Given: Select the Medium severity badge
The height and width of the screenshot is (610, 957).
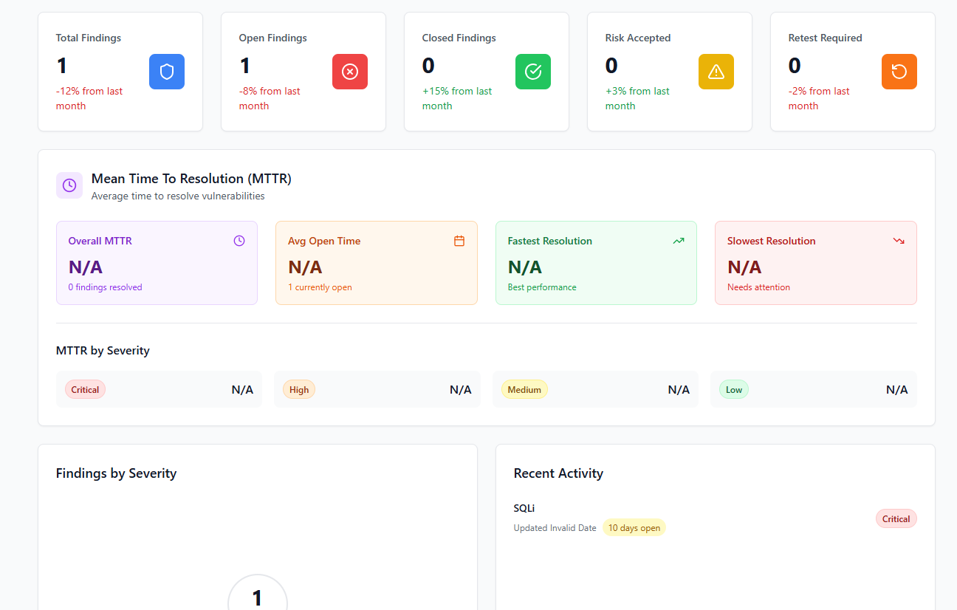Looking at the screenshot, I should (524, 390).
